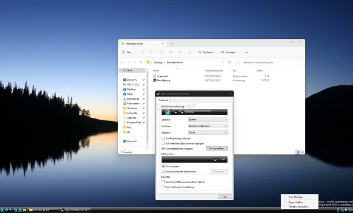Viewport: 353px width, 213px height.
Task: Switch to large thumbnails view icon
Action: click(302, 152)
